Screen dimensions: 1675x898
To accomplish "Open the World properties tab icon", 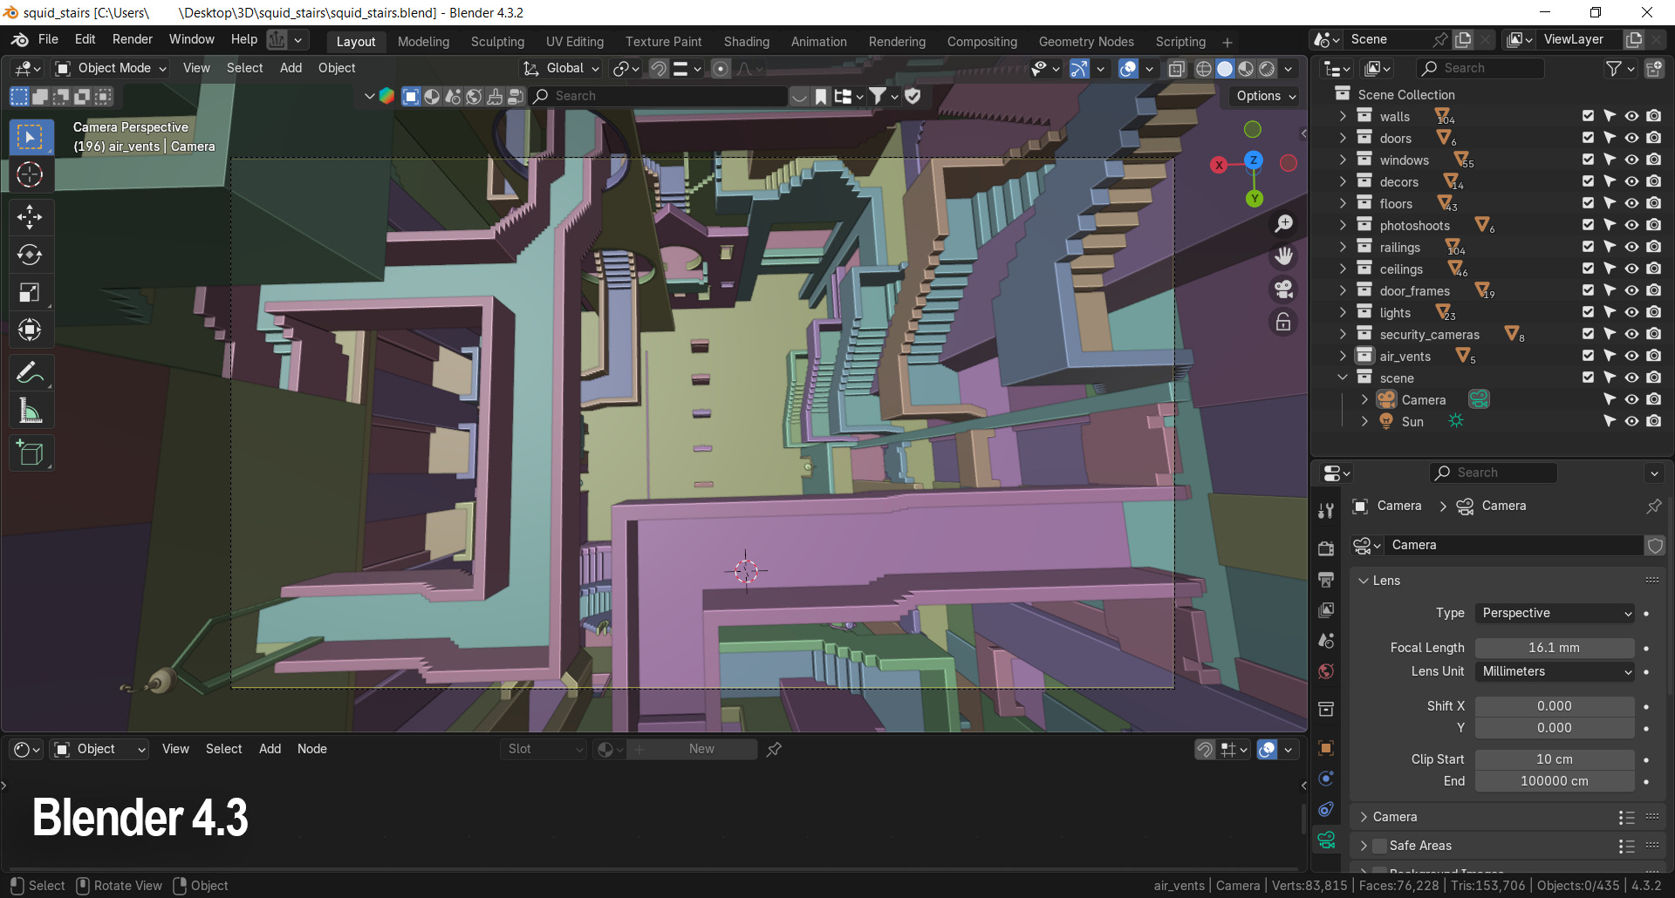I will pyautogui.click(x=1326, y=671).
